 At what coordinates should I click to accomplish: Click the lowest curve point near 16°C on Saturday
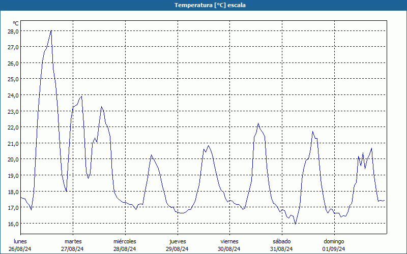pyautogui.click(x=296, y=224)
